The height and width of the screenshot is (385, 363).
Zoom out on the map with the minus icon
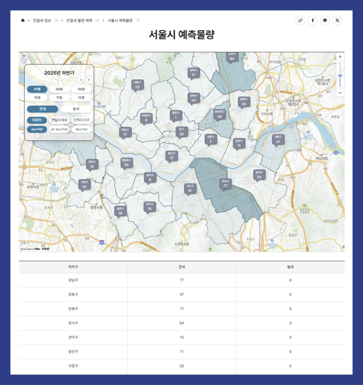pyautogui.click(x=340, y=92)
